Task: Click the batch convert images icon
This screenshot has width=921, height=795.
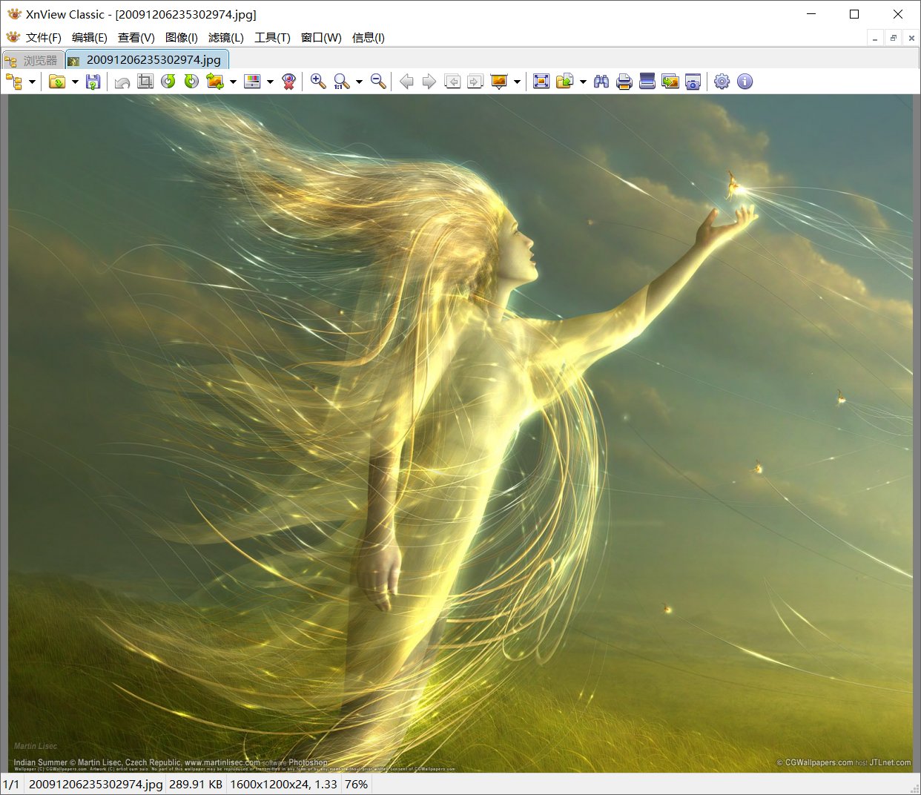Action: pyautogui.click(x=670, y=82)
